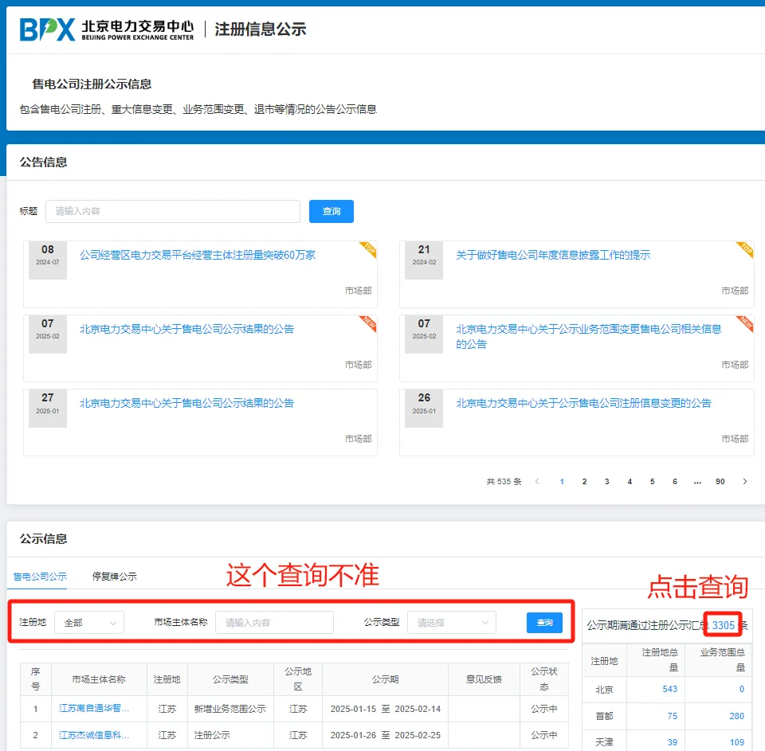Click the 市场主体名称 input field
The height and width of the screenshot is (751, 765).
pos(274,622)
